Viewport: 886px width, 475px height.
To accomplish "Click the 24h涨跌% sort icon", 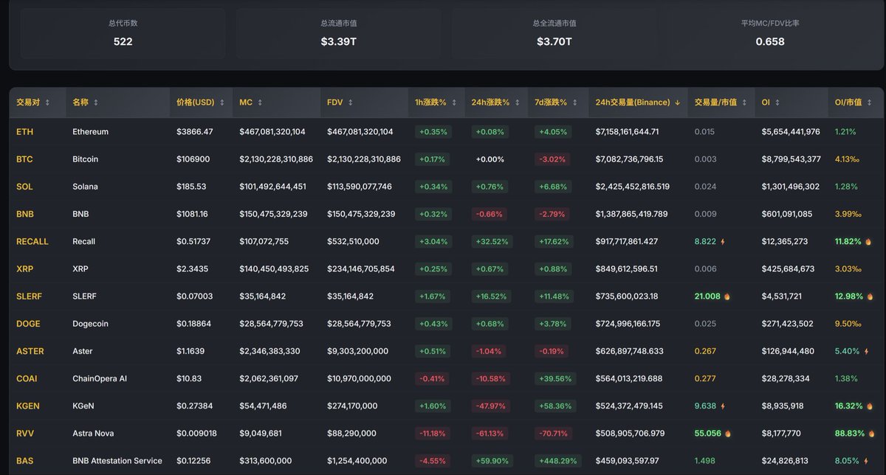I will tap(517, 103).
